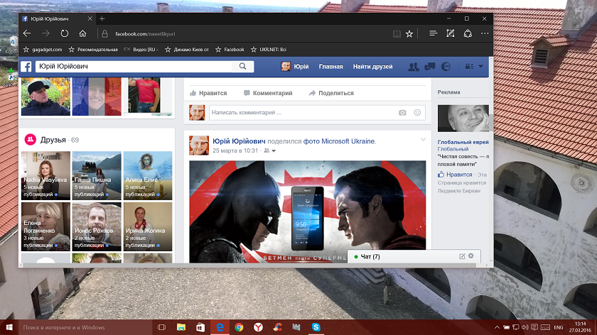
Task: Open Reading view book icon
Action: pyautogui.click(x=397, y=34)
